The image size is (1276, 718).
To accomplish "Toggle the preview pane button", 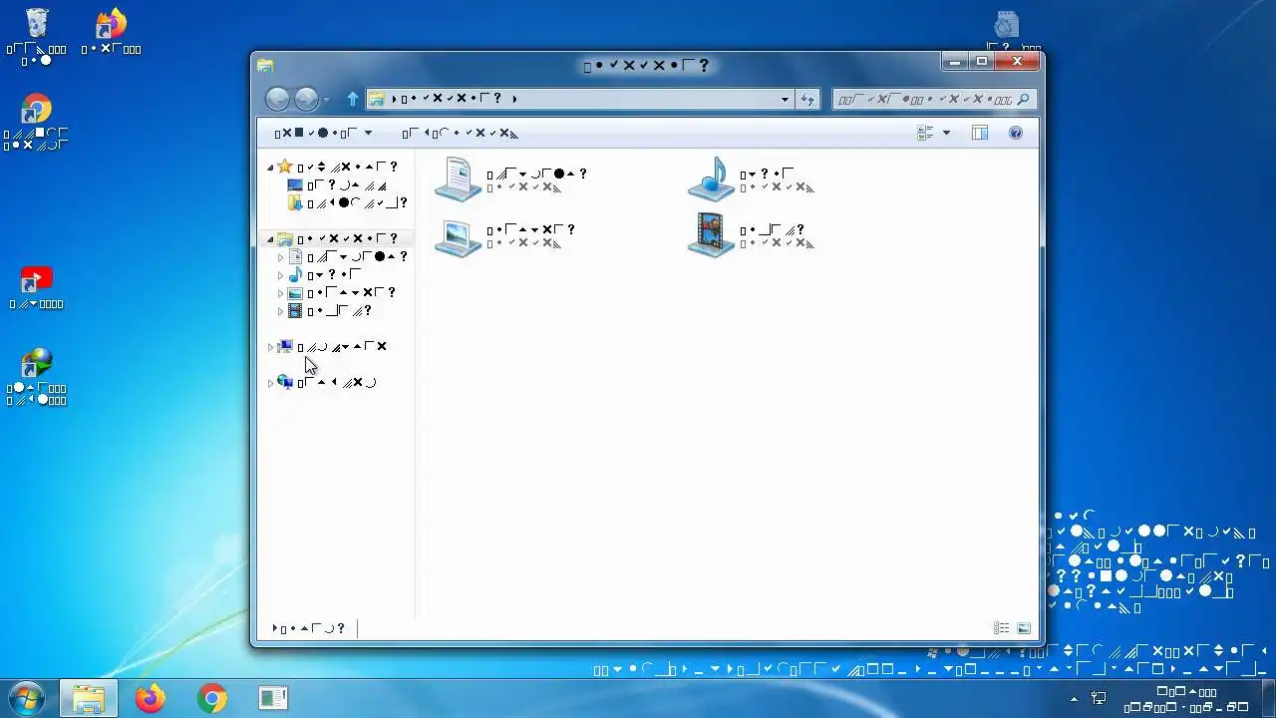I will coord(980,133).
